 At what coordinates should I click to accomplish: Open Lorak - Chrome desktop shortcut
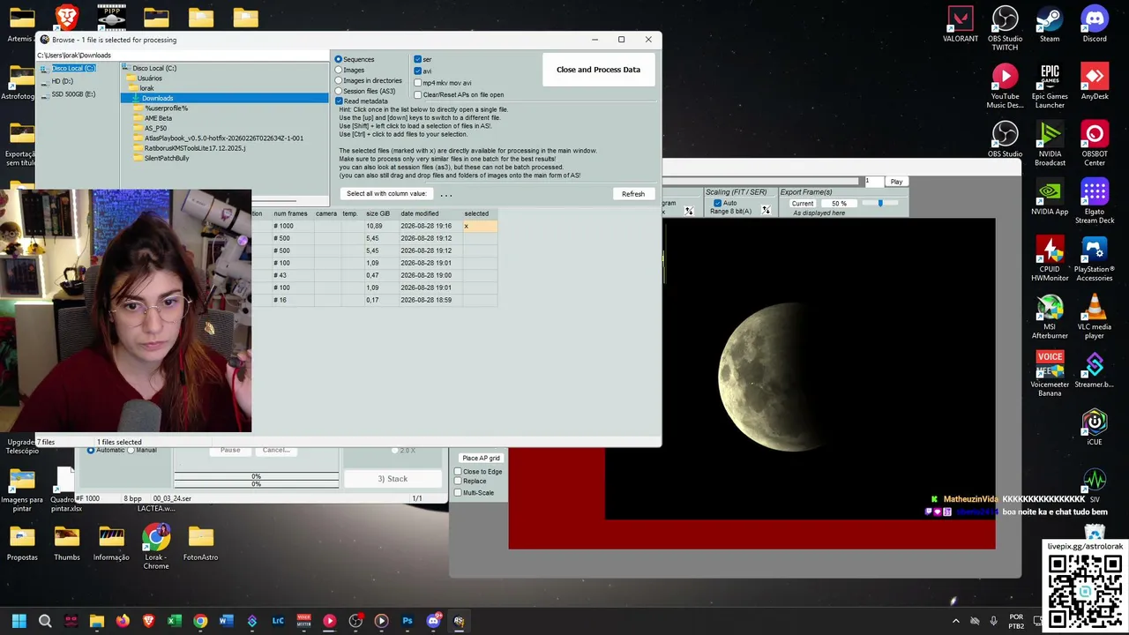[x=156, y=547]
